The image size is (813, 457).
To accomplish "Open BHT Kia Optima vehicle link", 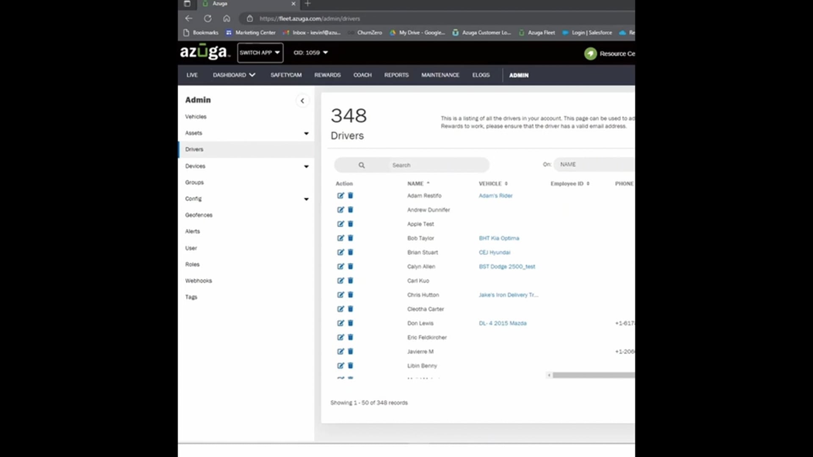I will tap(499, 238).
